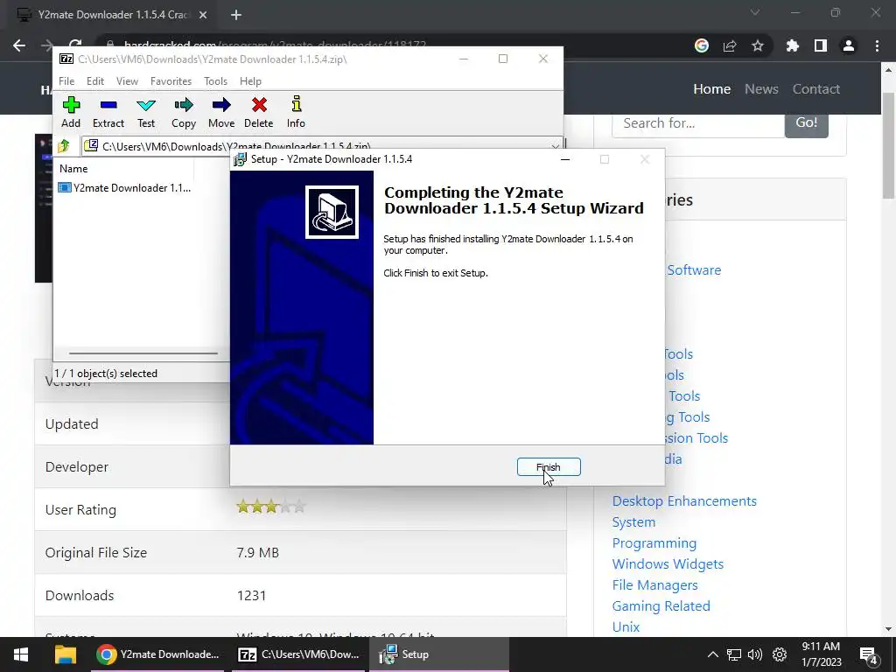Open the Desktop Enhancements category link
896x672 pixels.
pos(684,501)
